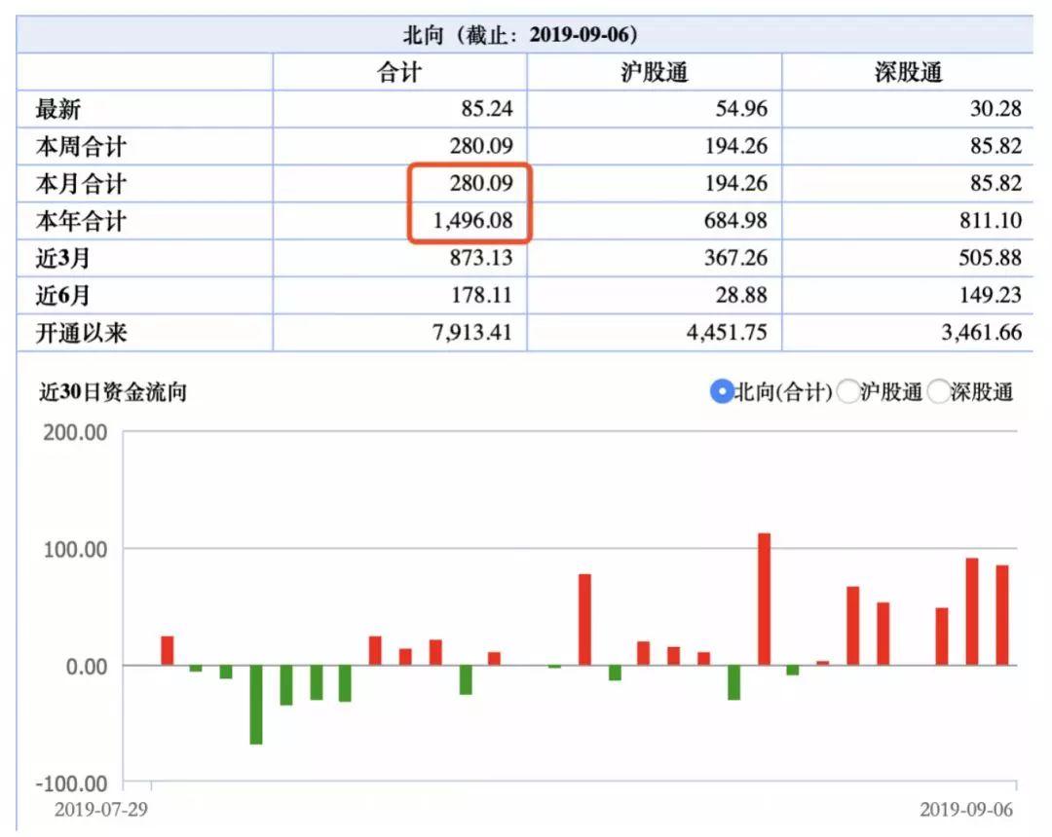
Task: Click the 近6月 沪股通 value 28.88
Action: 741,295
